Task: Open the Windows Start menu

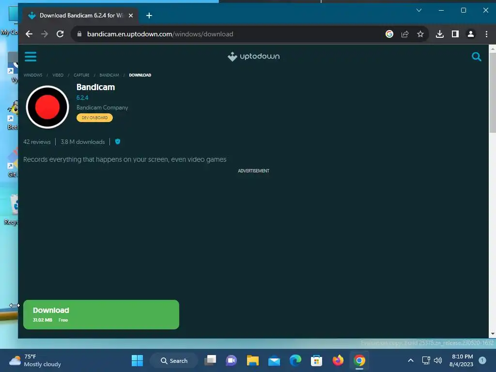Action: 137,360
